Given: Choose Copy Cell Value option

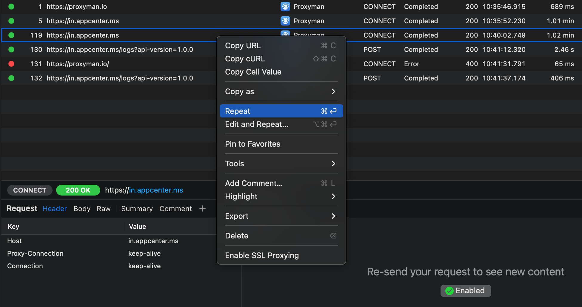Looking at the screenshot, I should point(281,72).
